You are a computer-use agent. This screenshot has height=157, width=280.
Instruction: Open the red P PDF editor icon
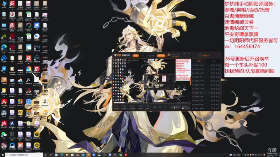coord(29,59)
